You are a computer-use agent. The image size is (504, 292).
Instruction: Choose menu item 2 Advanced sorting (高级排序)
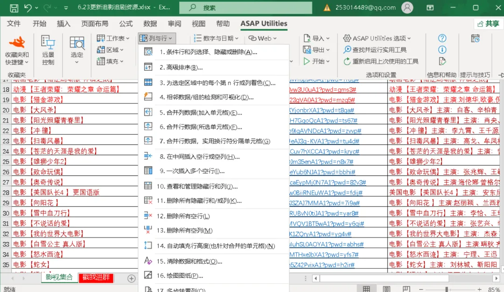(214, 68)
